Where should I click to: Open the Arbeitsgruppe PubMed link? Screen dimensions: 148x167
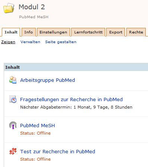(x=48, y=80)
